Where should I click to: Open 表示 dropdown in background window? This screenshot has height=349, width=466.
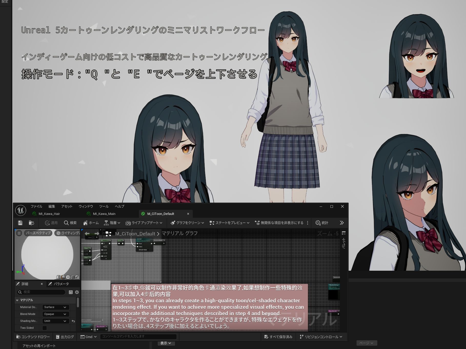pos(166,343)
